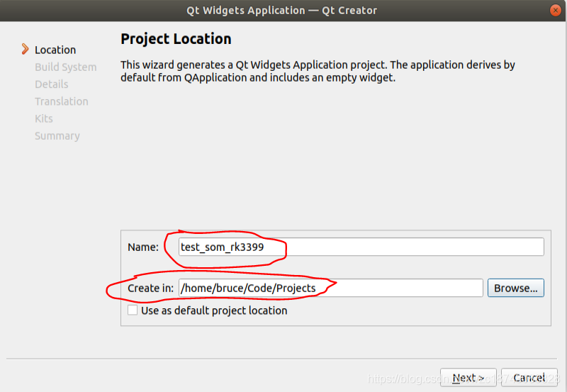The width and height of the screenshot is (567, 392).
Task: Click the Project Location heading
Action: pyautogui.click(x=176, y=39)
